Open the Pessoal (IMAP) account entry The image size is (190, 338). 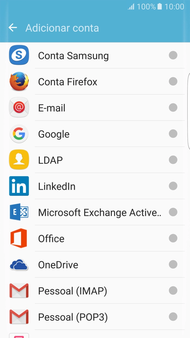[x=90, y=290]
